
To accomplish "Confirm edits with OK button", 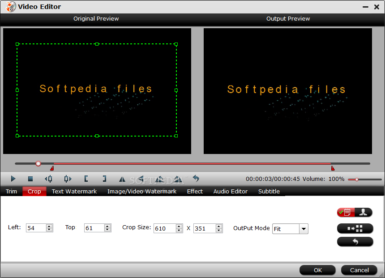I will pyautogui.click(x=317, y=270).
